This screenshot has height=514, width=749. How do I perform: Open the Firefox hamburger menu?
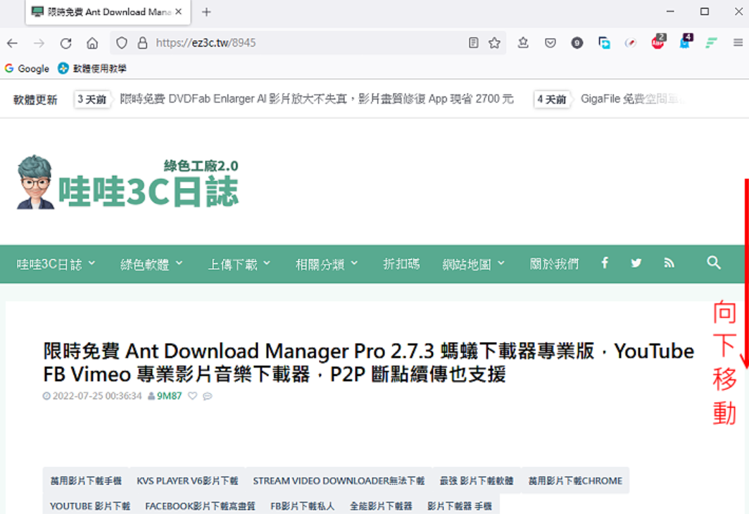point(738,43)
